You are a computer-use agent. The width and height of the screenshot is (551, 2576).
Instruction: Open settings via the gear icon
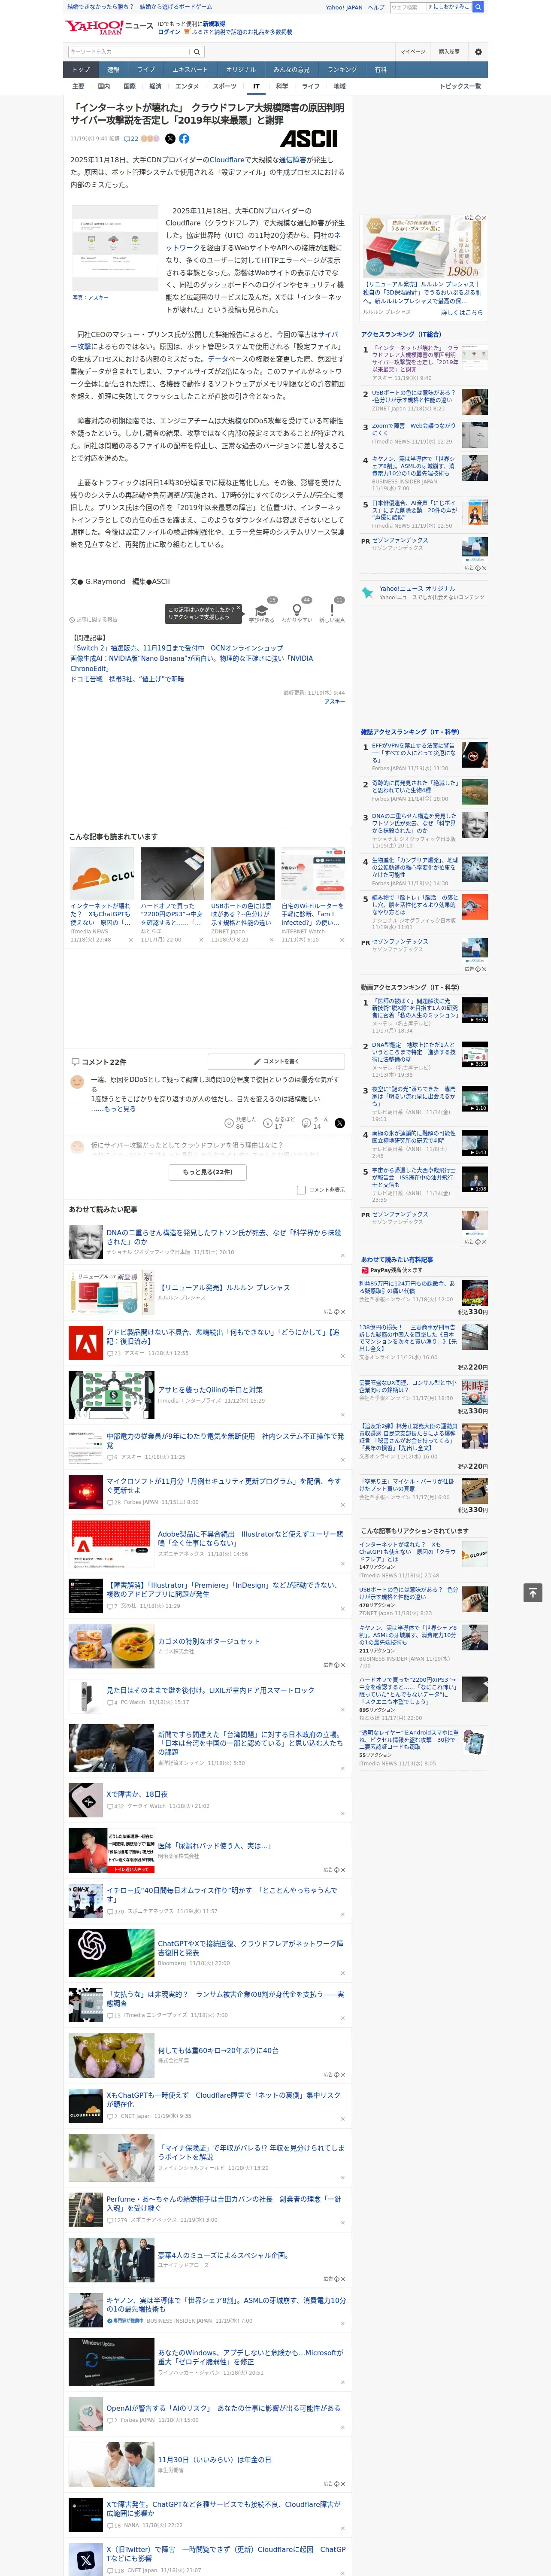tap(477, 52)
